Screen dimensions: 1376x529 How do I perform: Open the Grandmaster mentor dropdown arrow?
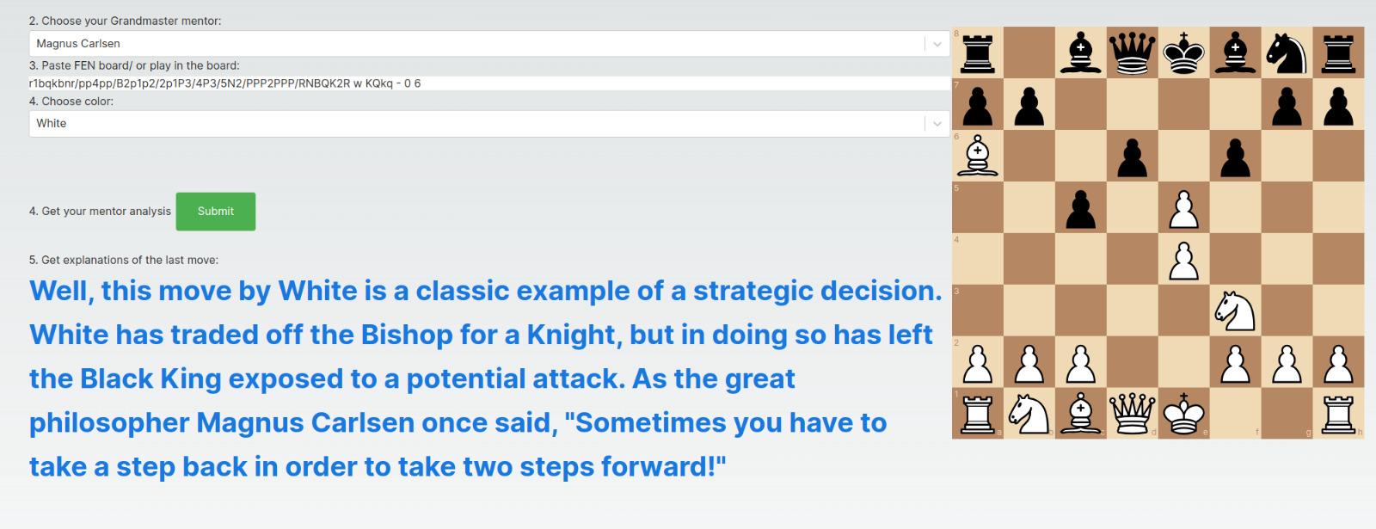(937, 44)
